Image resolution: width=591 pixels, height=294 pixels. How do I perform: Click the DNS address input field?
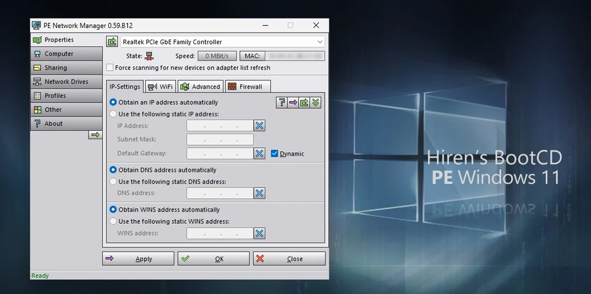point(220,194)
